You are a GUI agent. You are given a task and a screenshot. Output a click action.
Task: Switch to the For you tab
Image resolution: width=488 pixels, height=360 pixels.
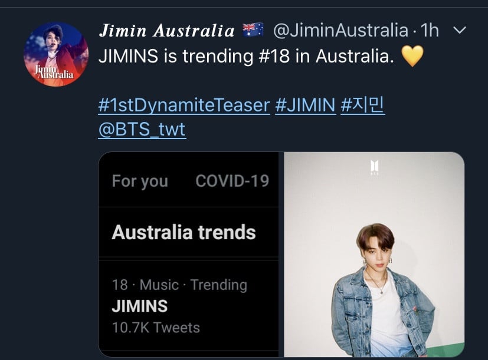tap(140, 181)
